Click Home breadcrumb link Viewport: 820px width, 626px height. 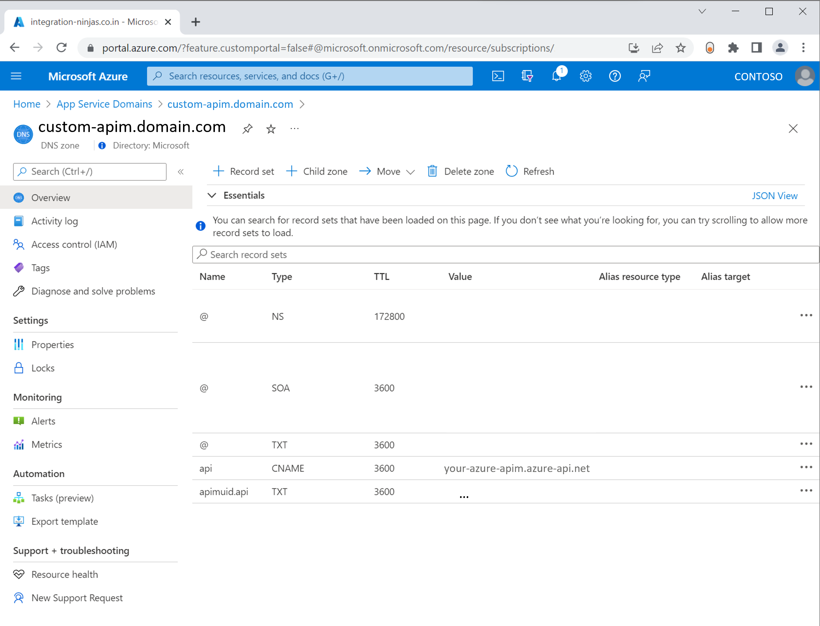[26, 104]
